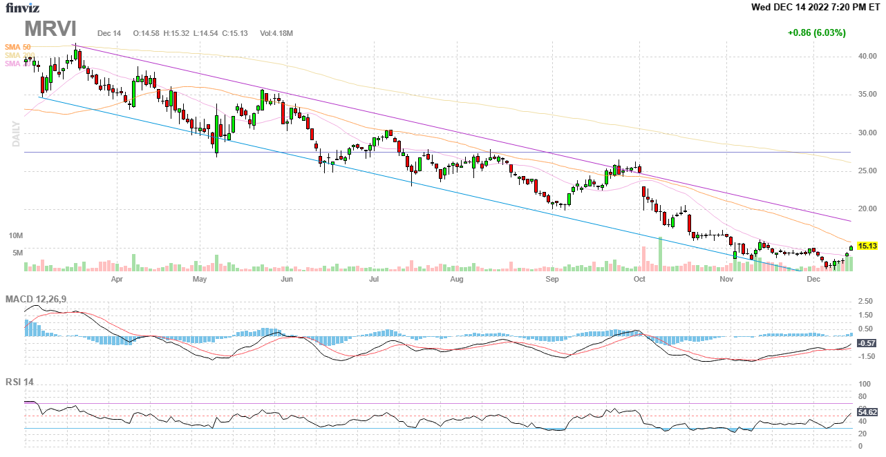
Task: Click the SMA 20 legend label
Action: point(15,64)
